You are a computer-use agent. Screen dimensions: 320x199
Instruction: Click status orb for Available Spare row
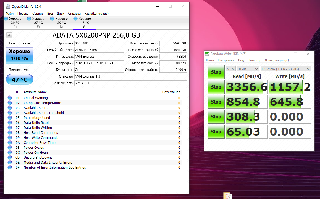(10, 108)
